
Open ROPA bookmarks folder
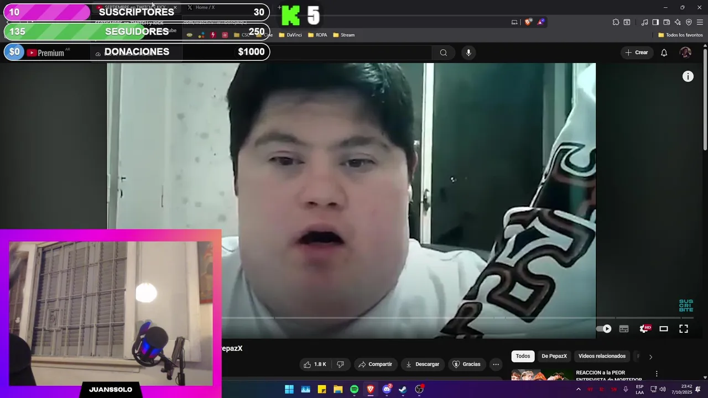coord(317,35)
